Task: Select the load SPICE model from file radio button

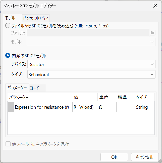Action: click(8, 26)
